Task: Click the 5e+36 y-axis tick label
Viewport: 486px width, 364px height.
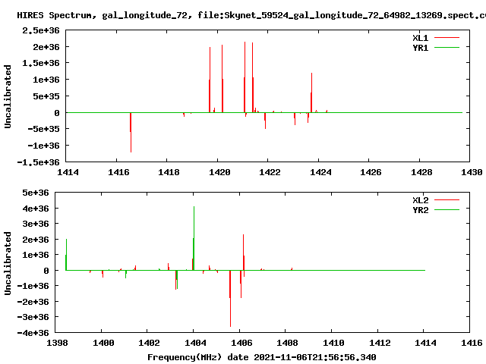Action: (x=36, y=193)
